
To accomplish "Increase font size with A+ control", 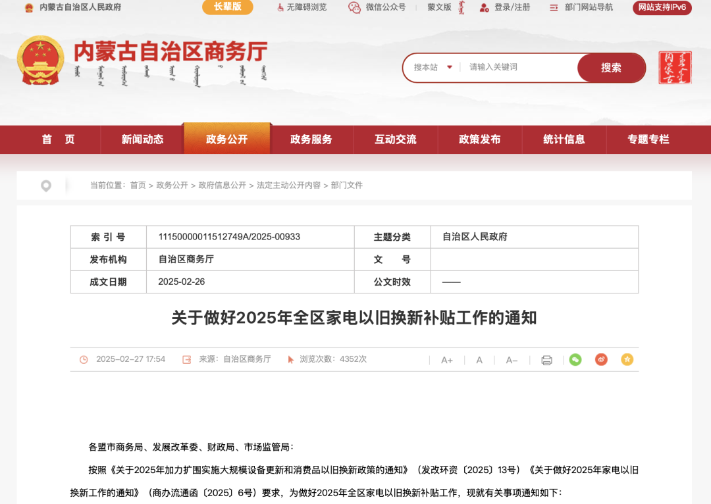I will [447, 360].
